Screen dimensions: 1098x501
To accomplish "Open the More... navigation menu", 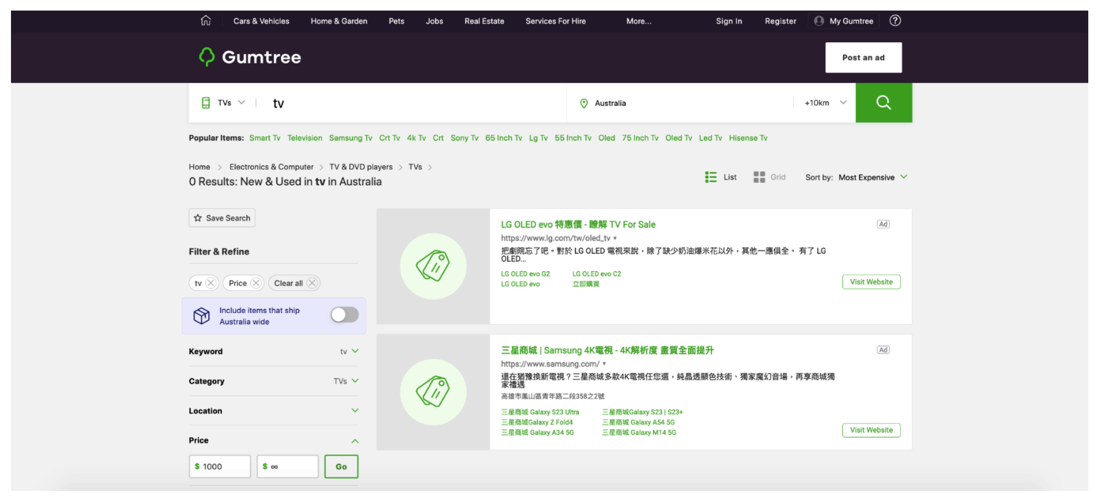I will (x=638, y=20).
